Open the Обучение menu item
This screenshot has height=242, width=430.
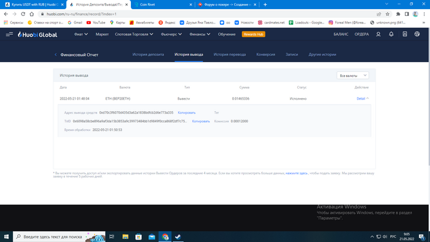(x=227, y=34)
